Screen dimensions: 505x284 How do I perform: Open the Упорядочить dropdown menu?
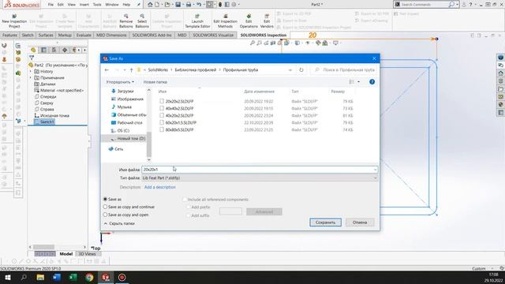point(120,82)
